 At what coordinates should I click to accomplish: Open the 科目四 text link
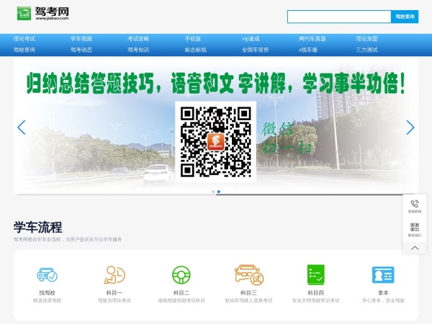pos(316,293)
